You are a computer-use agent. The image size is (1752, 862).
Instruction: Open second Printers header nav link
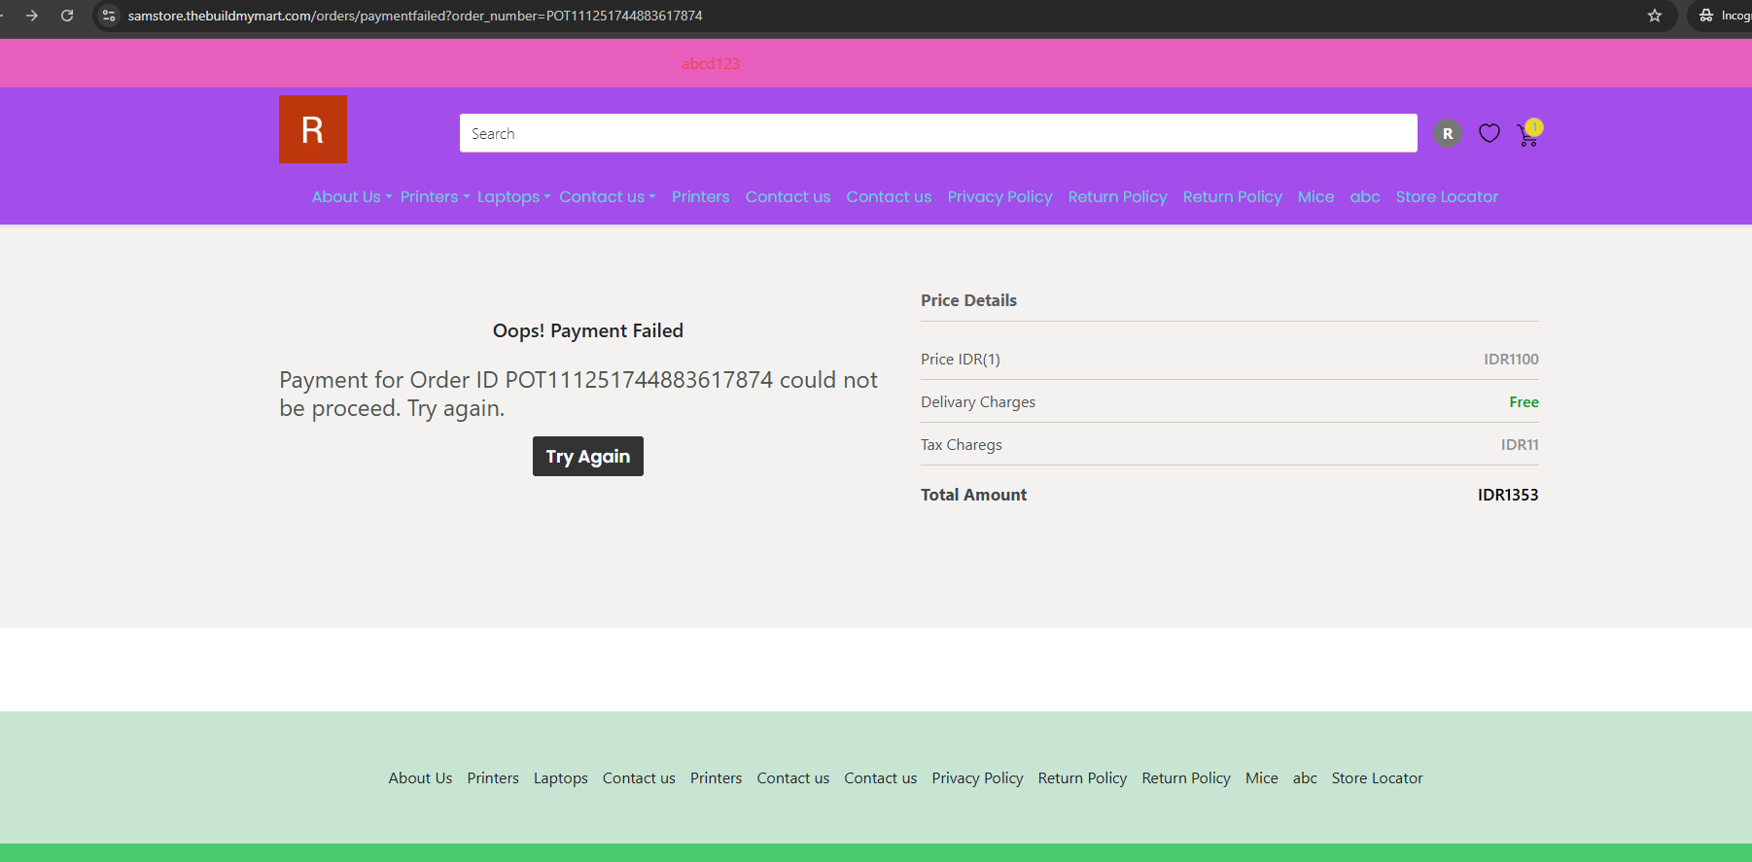click(x=700, y=196)
